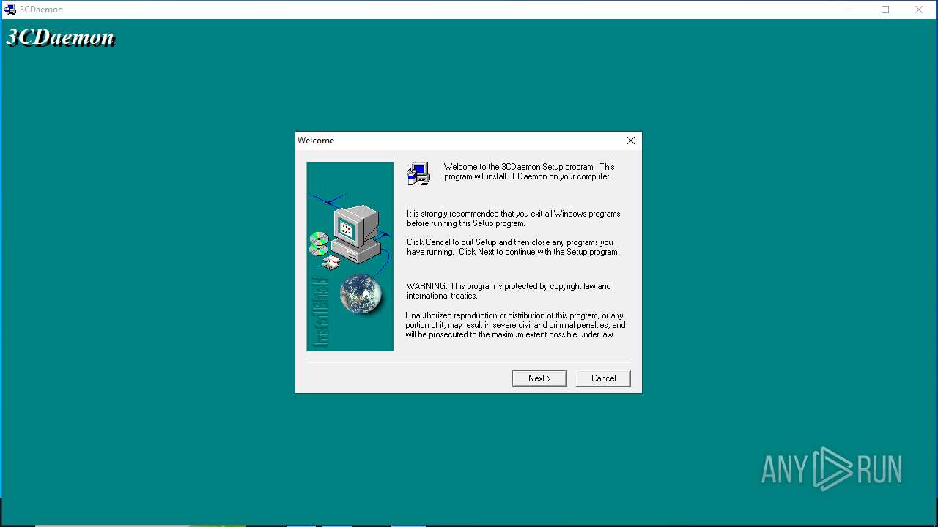
Task: Minimize the 3CDaemon window
Action: (852, 10)
